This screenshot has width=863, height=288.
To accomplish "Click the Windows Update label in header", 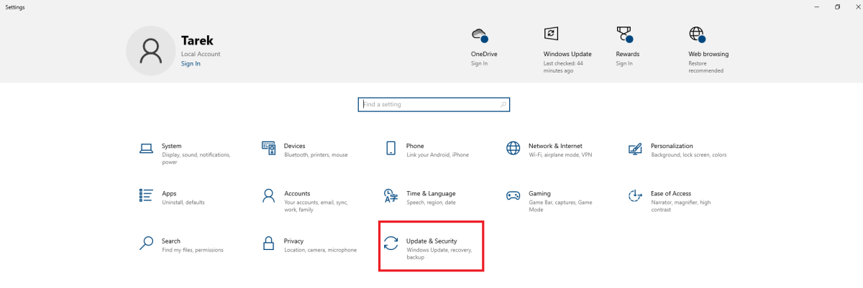I will [567, 54].
